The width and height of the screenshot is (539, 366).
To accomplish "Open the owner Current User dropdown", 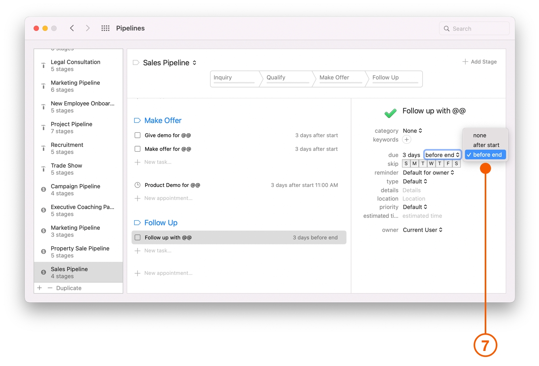I will tap(422, 230).
